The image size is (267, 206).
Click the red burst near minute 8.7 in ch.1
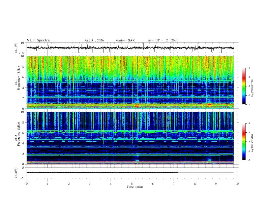click(x=209, y=104)
